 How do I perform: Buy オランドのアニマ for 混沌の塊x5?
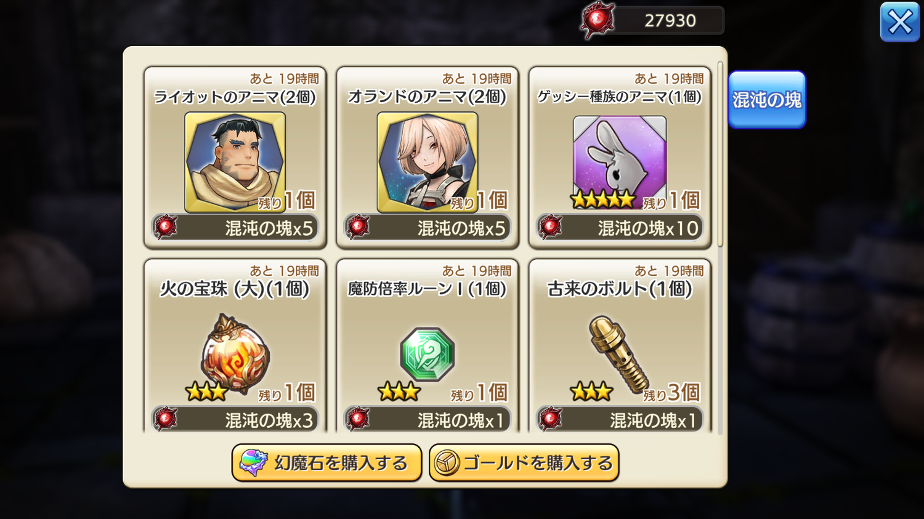pos(428,228)
